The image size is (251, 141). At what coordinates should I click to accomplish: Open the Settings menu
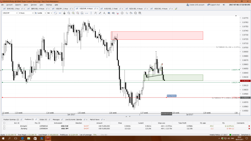coord(49,5)
